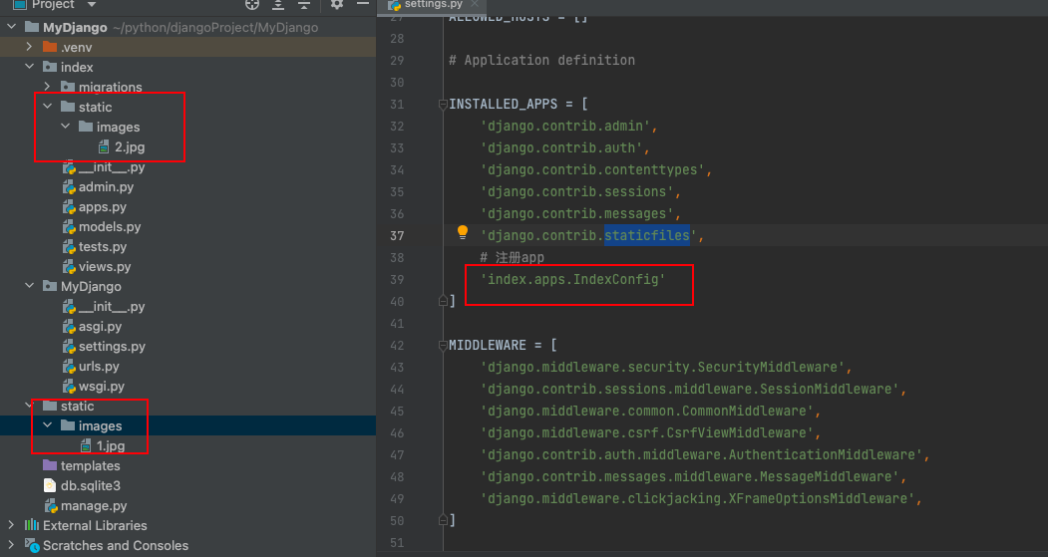This screenshot has height=557, width=1048.
Task: Fold MIDDLEWARE list at line 42
Action: click(443, 346)
